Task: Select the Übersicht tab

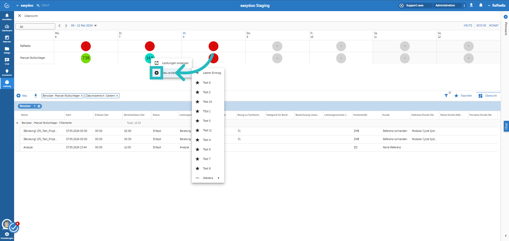Action: click(488, 96)
